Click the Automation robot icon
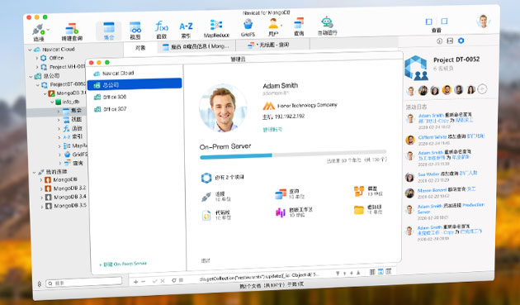The image size is (520, 305). coord(328,26)
